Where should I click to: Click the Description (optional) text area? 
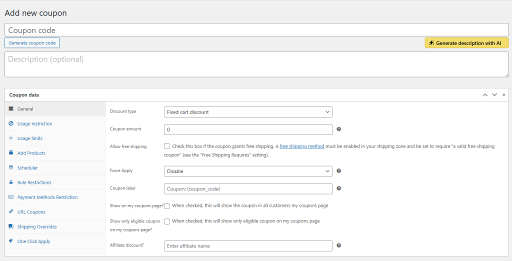point(256,64)
